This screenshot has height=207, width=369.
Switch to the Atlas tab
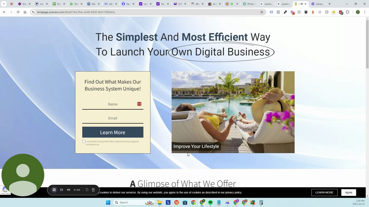(x=198, y=4)
